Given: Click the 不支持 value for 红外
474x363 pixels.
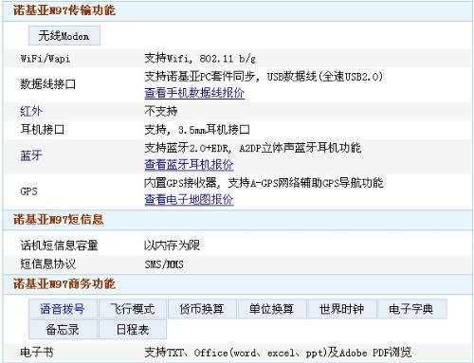Looking at the screenshot, I should [x=161, y=111].
